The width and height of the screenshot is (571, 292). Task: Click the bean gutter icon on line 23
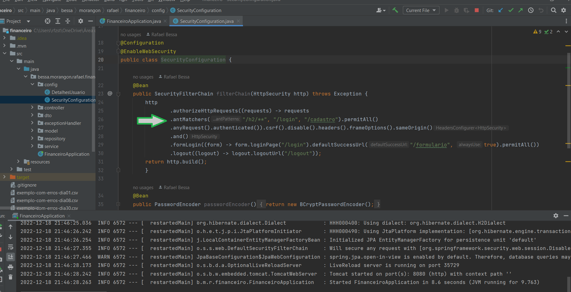(110, 93)
